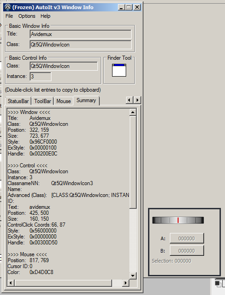Minimize the AutoIt Window Info window
This screenshot has width=225, height=295.
click(121, 7)
